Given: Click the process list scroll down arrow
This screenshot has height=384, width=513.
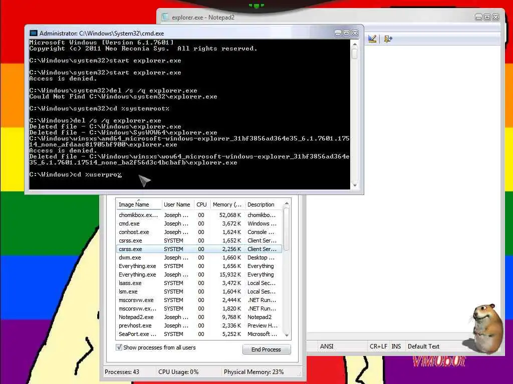Looking at the screenshot, I should [x=287, y=335].
